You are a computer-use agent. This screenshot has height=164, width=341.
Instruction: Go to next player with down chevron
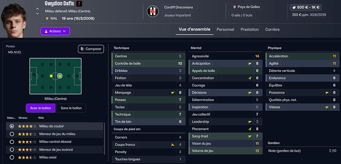[37, 14]
